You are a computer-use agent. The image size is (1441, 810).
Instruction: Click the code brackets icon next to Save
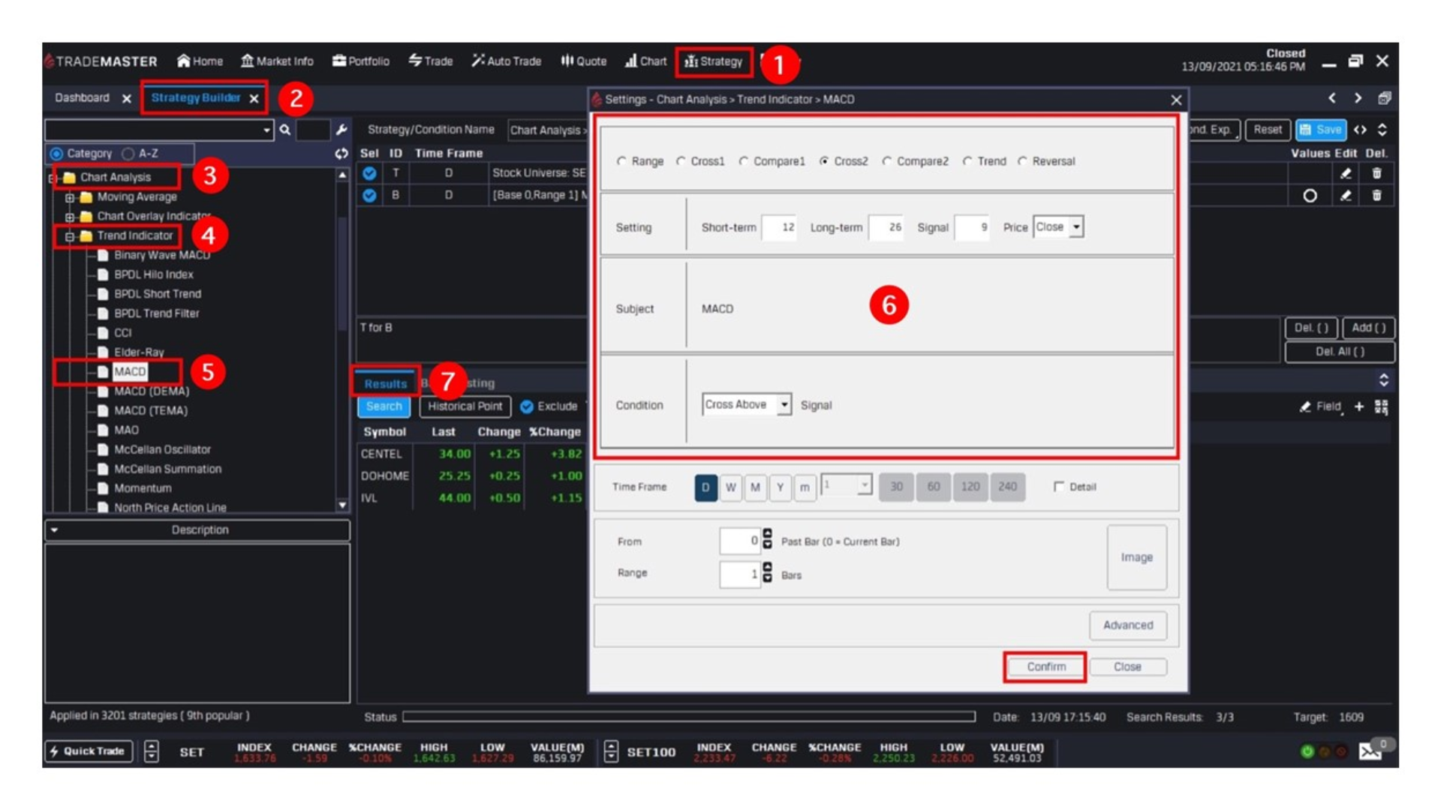(x=1360, y=130)
